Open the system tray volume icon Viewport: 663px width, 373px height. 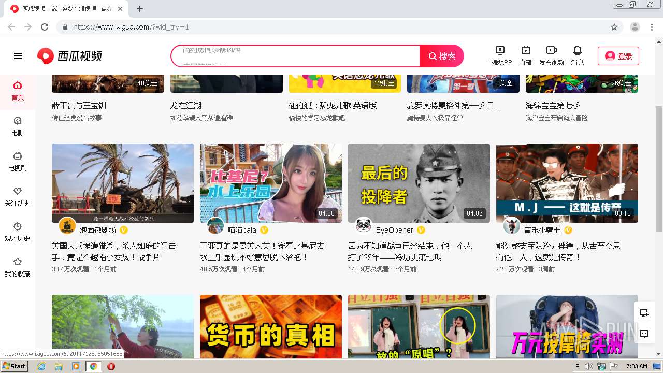tap(589, 366)
